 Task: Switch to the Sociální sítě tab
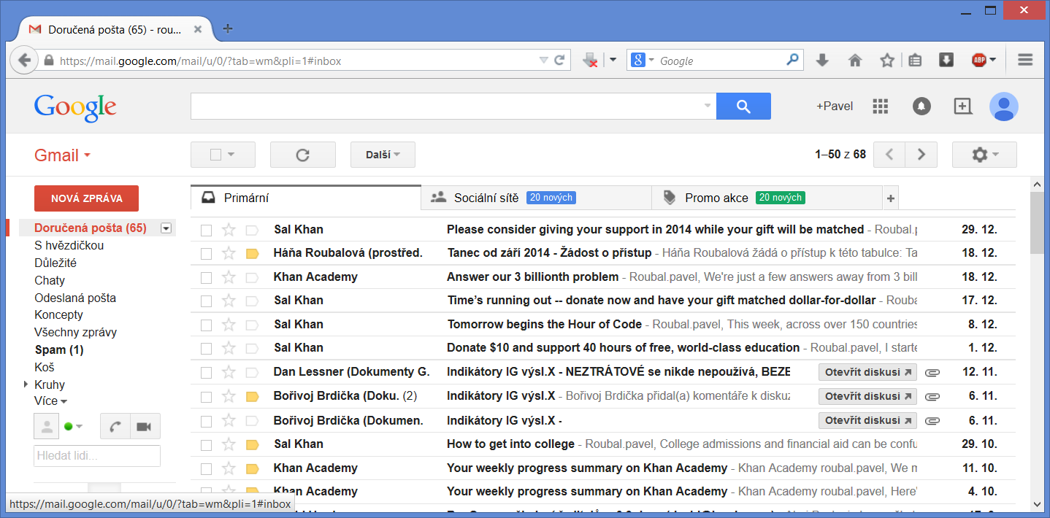point(537,198)
